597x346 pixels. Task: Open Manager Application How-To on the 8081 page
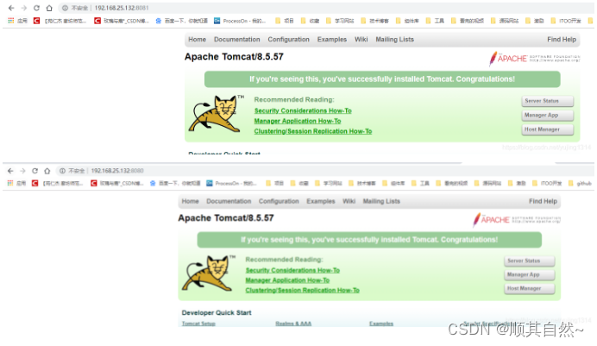click(x=298, y=121)
